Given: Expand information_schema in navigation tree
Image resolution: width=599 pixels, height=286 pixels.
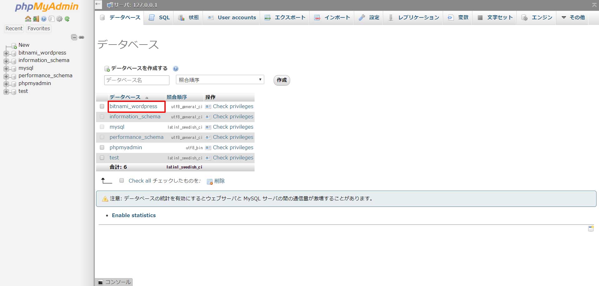Looking at the screenshot, I should [6, 61].
